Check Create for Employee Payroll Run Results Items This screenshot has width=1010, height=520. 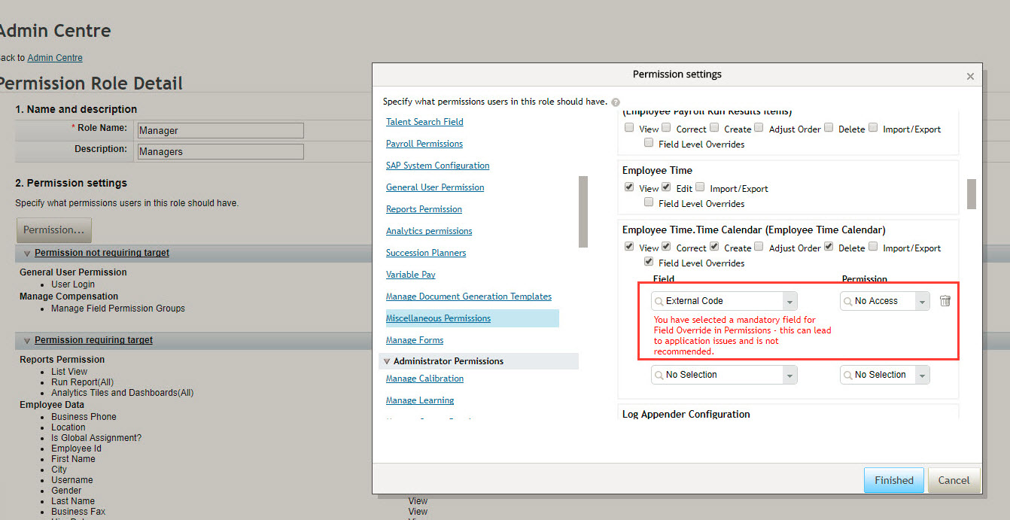click(x=714, y=128)
